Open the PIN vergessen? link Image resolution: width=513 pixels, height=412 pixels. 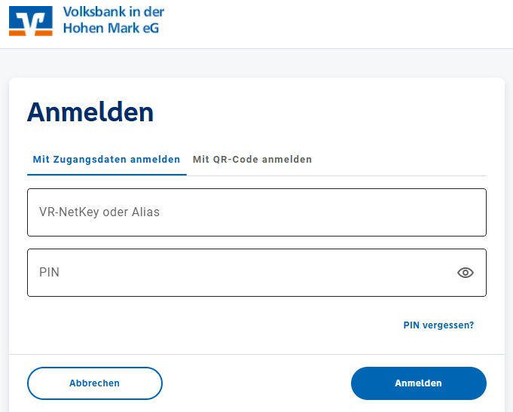tap(438, 325)
